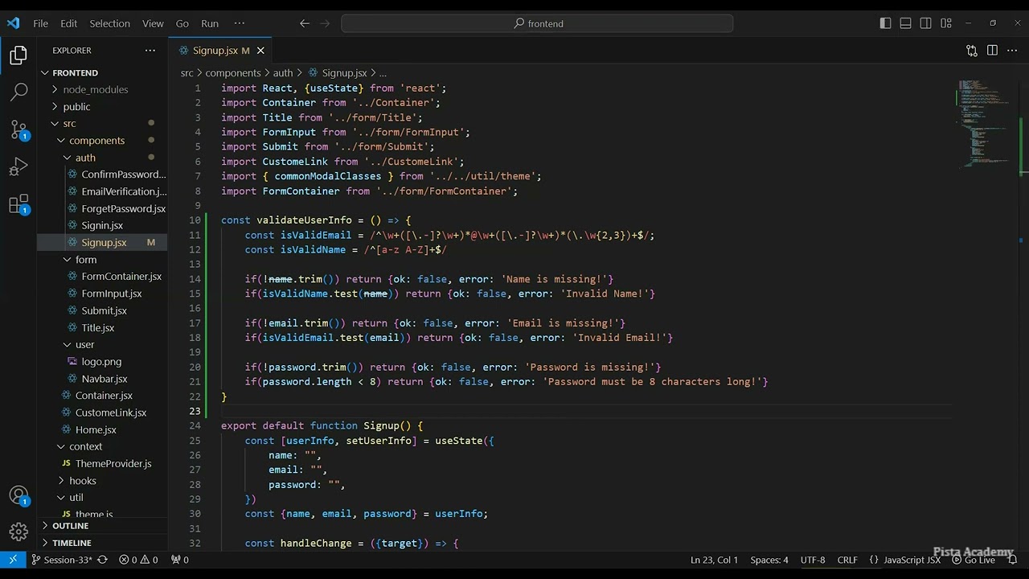Open forwarded ports indicator in status bar
The width and height of the screenshot is (1029, 579).
click(180, 560)
